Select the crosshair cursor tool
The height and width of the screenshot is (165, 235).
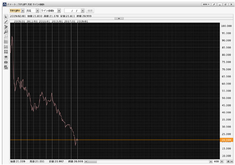click(6, 16)
